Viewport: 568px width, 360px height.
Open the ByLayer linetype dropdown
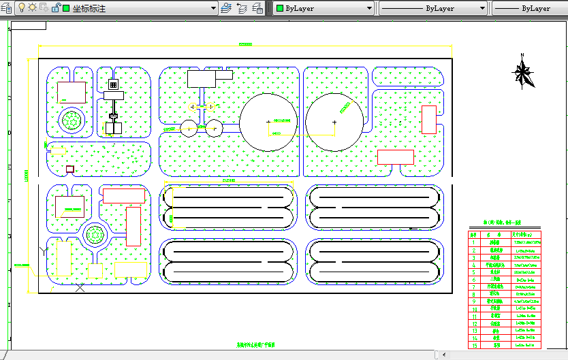coord(482,9)
